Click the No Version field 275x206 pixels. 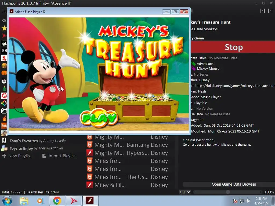(205, 108)
